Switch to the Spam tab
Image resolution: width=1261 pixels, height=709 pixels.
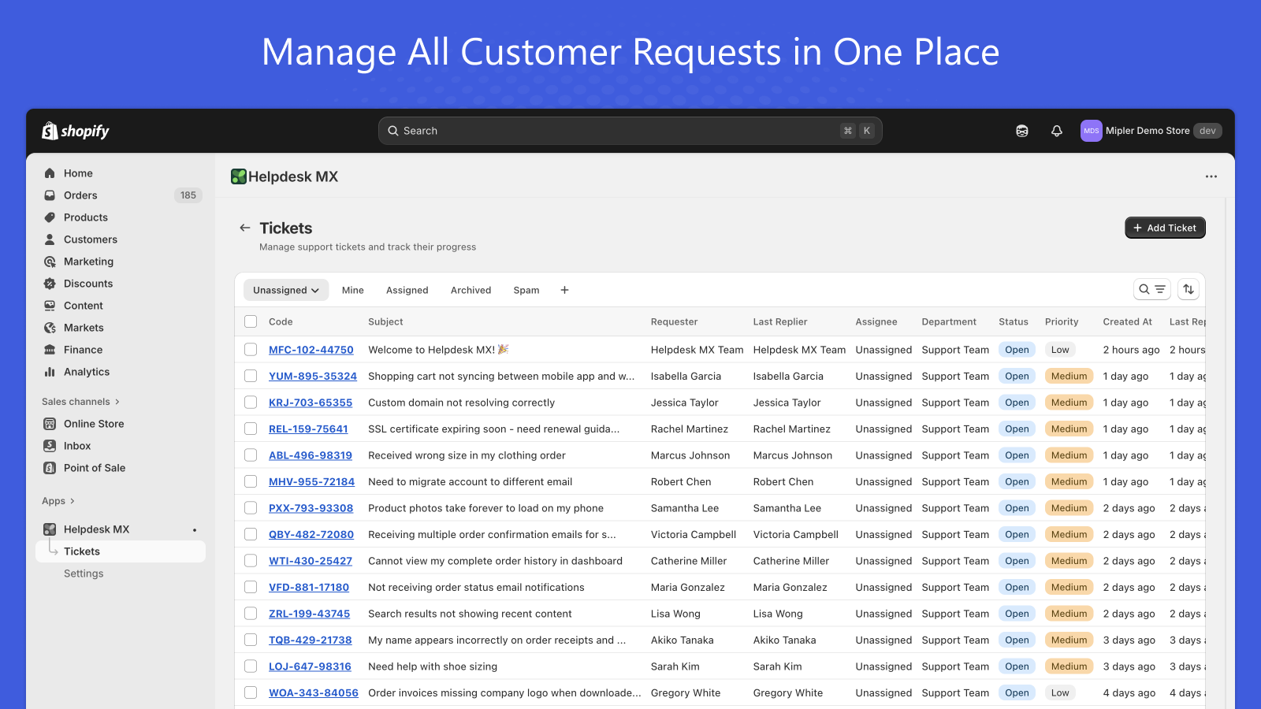tap(526, 290)
